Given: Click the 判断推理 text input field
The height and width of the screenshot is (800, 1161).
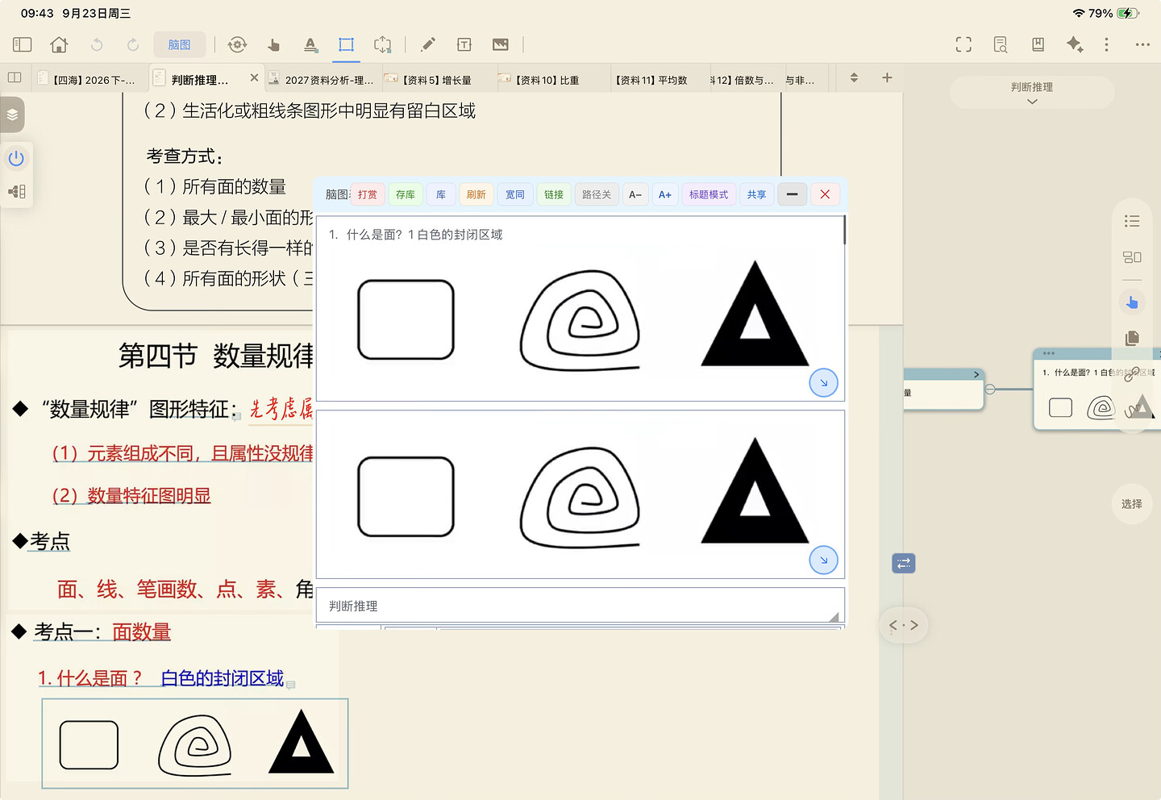Looking at the screenshot, I should (x=580, y=605).
